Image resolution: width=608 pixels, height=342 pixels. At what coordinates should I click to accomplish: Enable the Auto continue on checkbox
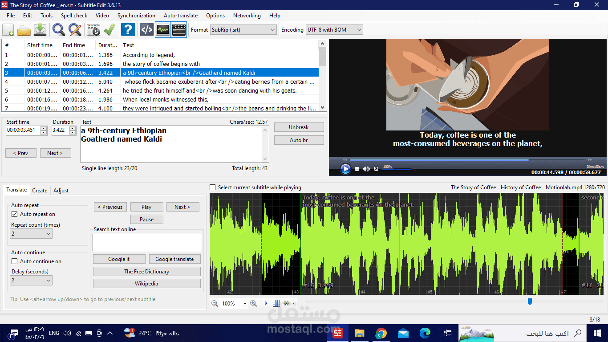pos(15,261)
